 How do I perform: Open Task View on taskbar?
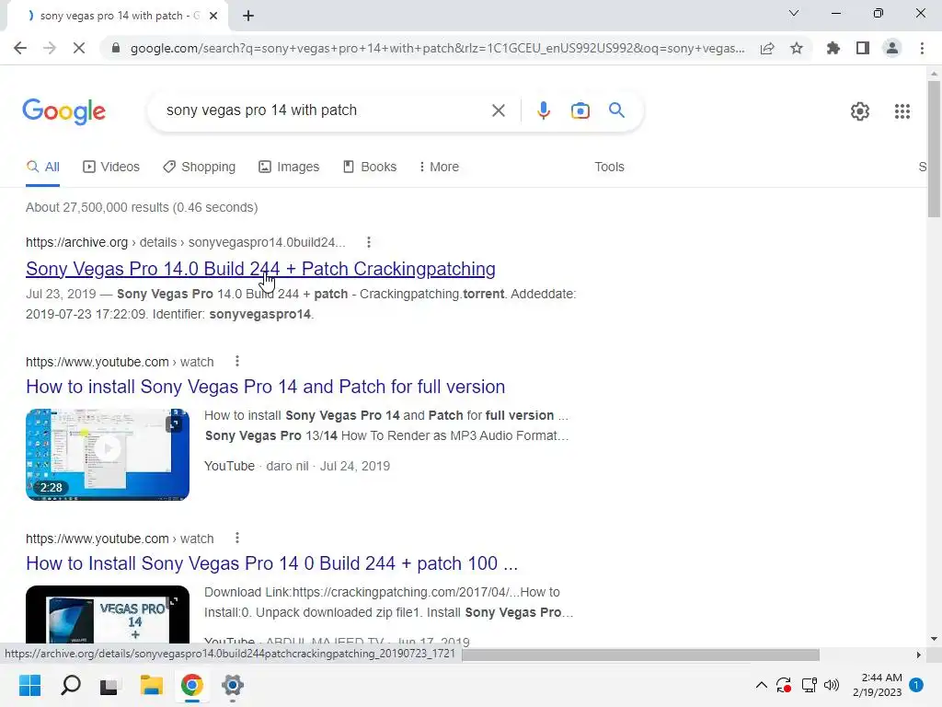(109, 685)
